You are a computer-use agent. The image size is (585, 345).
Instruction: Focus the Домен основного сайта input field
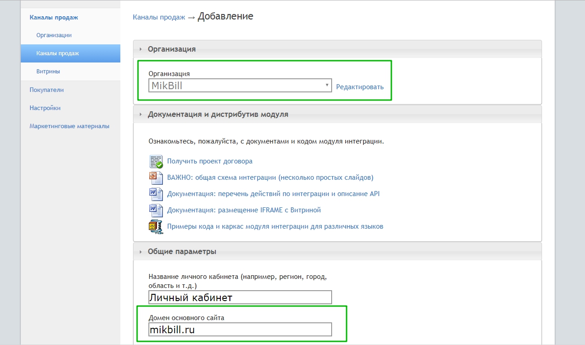[240, 330]
